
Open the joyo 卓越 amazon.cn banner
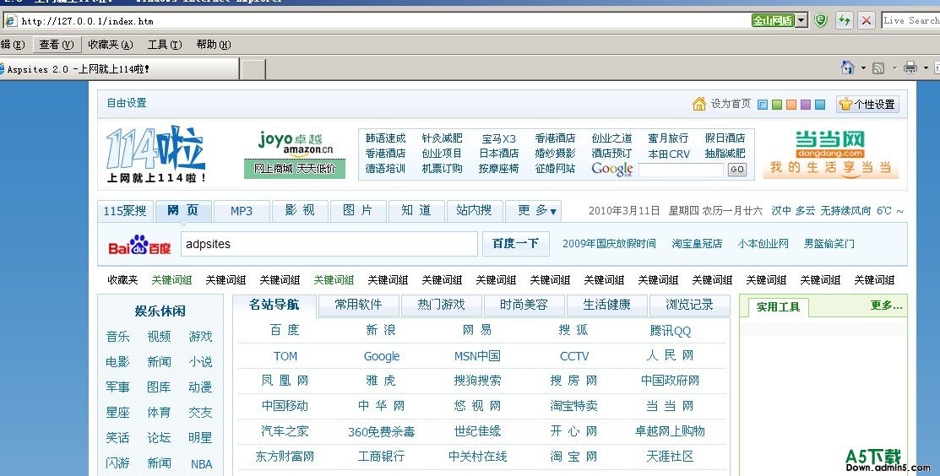pyautogui.click(x=295, y=154)
